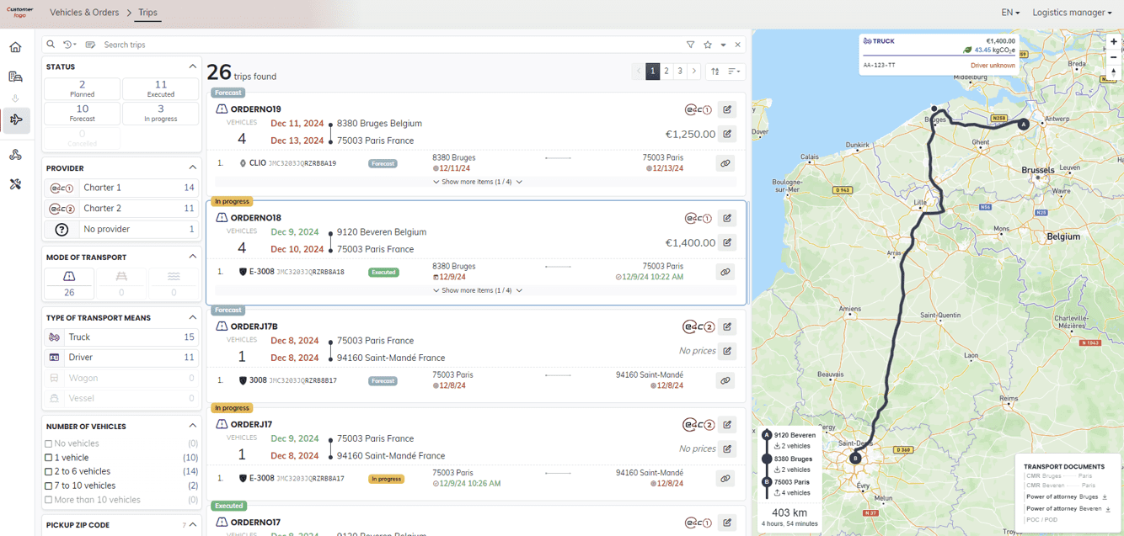Click the search history icon
Image resolution: width=1124 pixels, height=536 pixels.
69,45
